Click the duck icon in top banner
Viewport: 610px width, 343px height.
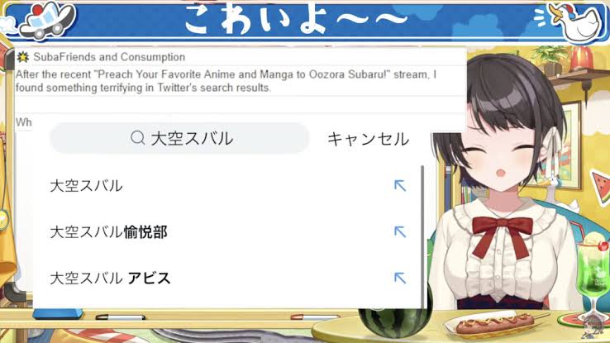[x=576, y=21]
